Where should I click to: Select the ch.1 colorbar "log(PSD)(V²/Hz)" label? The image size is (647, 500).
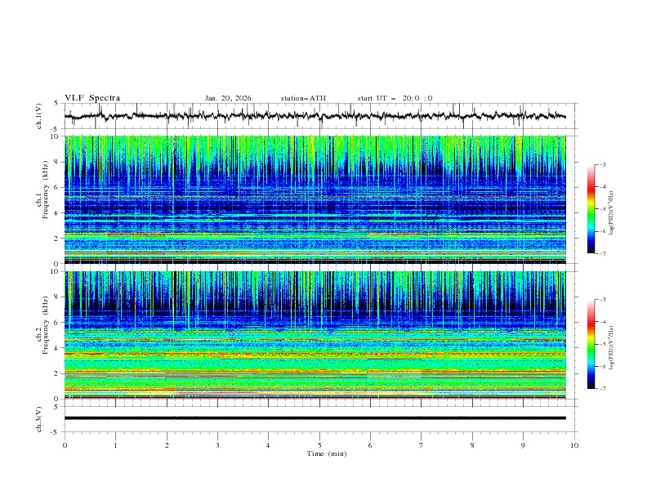(612, 213)
